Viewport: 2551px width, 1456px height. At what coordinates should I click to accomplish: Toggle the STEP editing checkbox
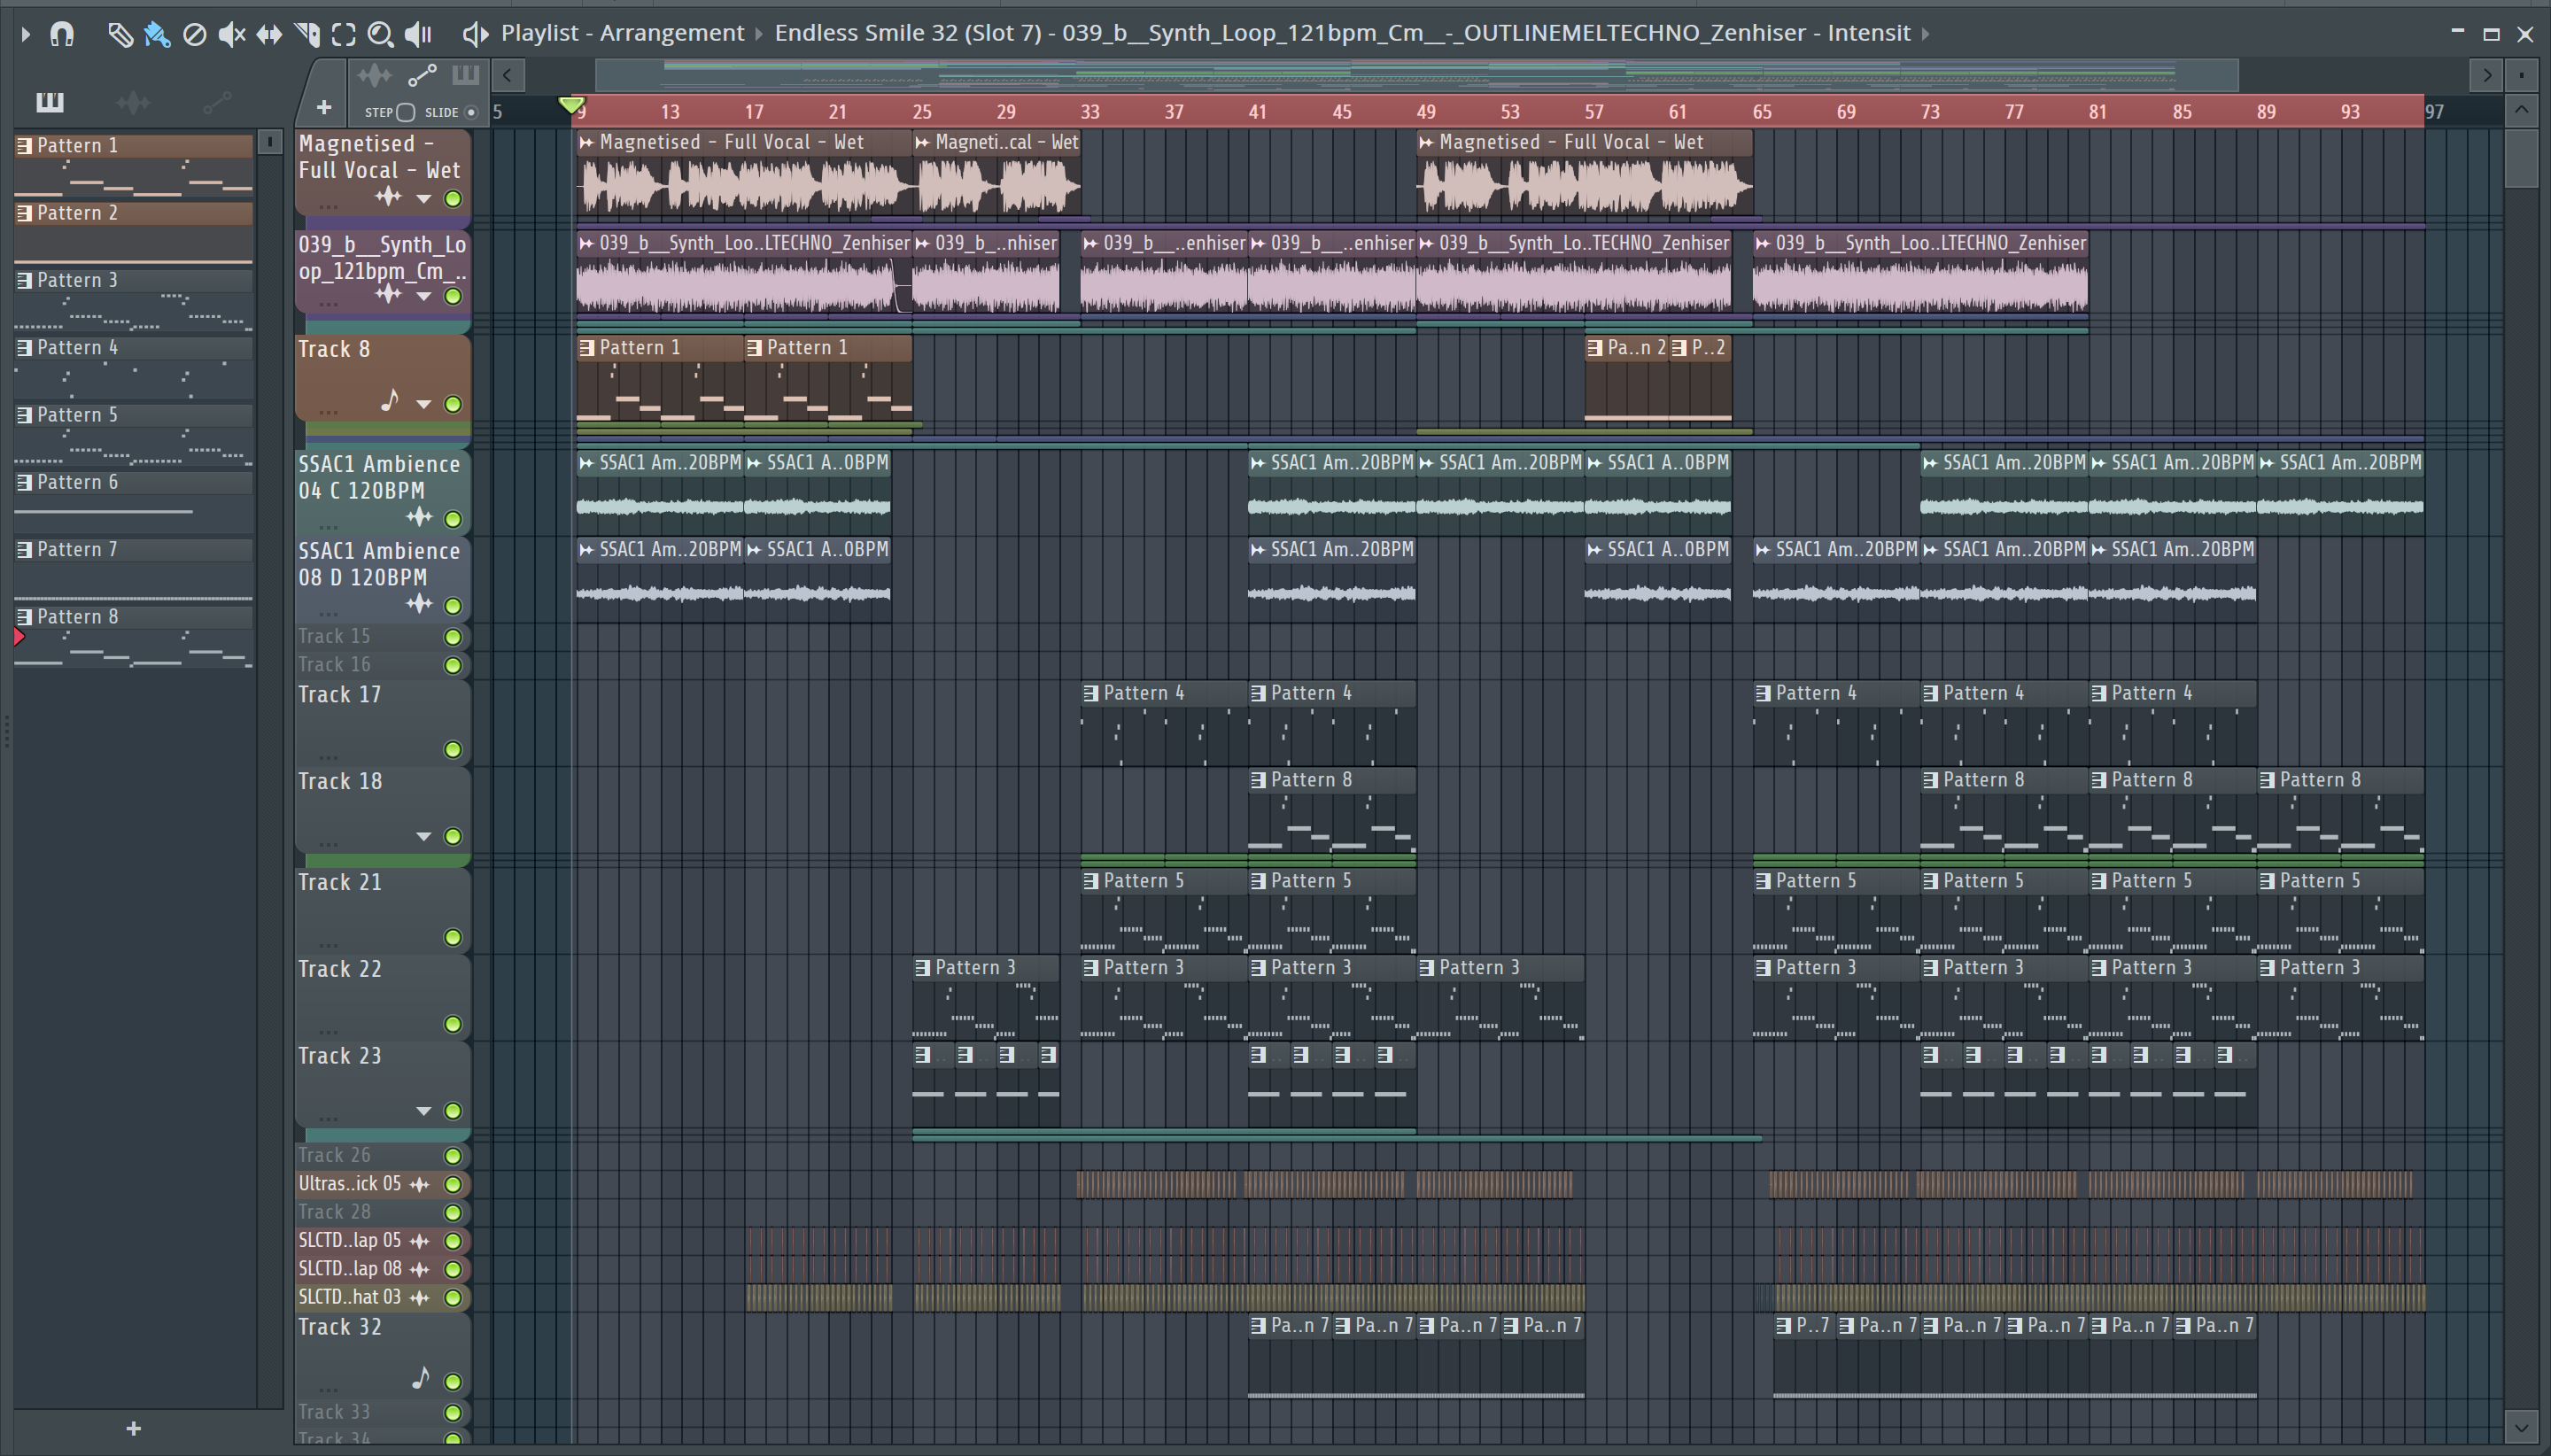click(x=405, y=112)
